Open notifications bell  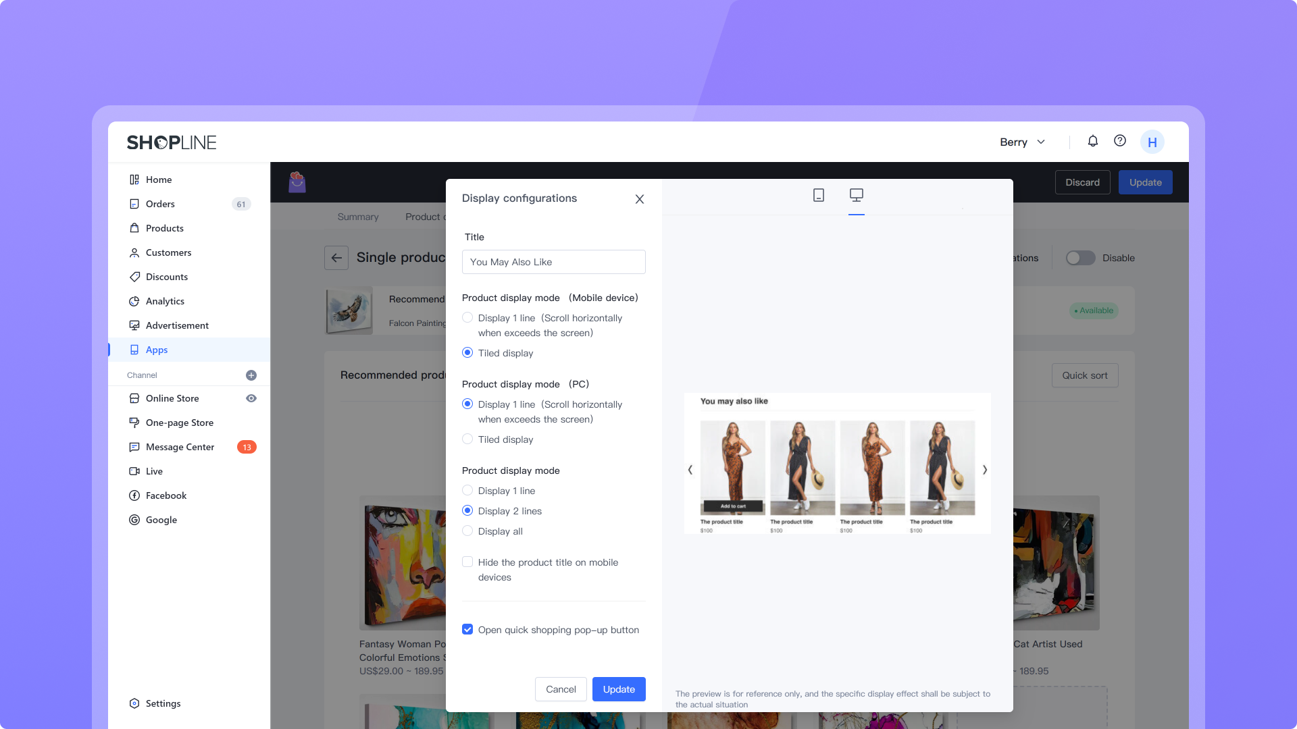1092,141
